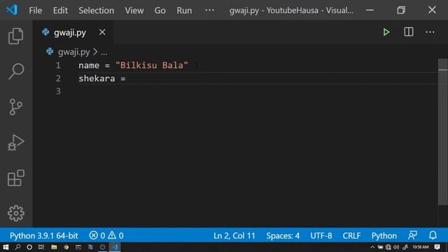Split the editor to the right
The height and width of the screenshot is (252, 448).
coord(409,32)
